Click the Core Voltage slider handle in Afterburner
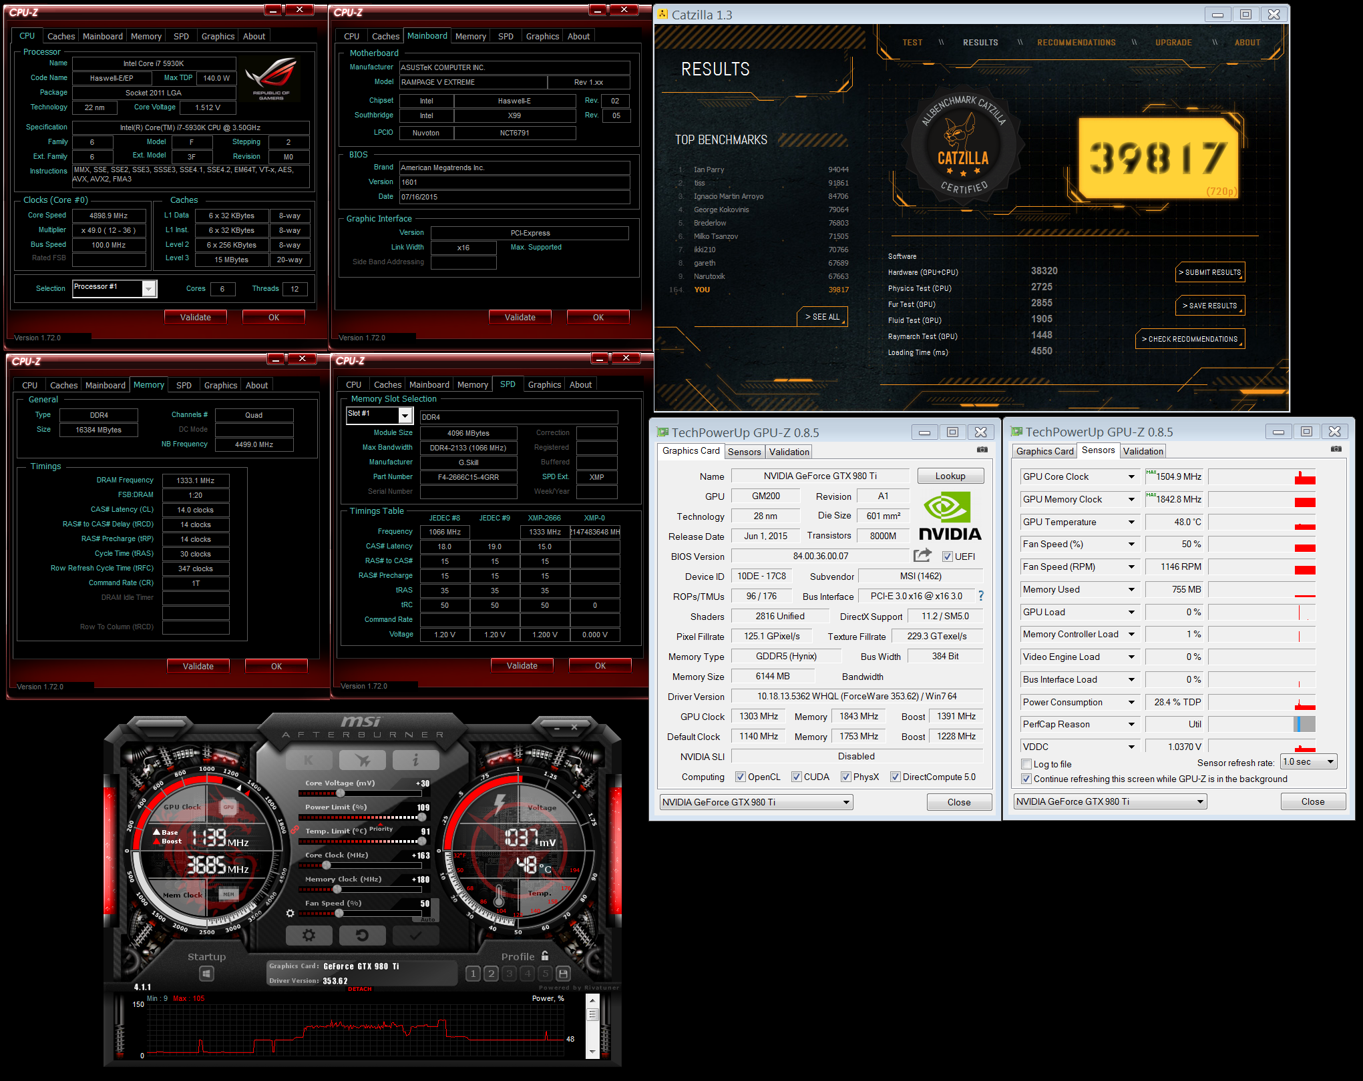 pos(341,793)
